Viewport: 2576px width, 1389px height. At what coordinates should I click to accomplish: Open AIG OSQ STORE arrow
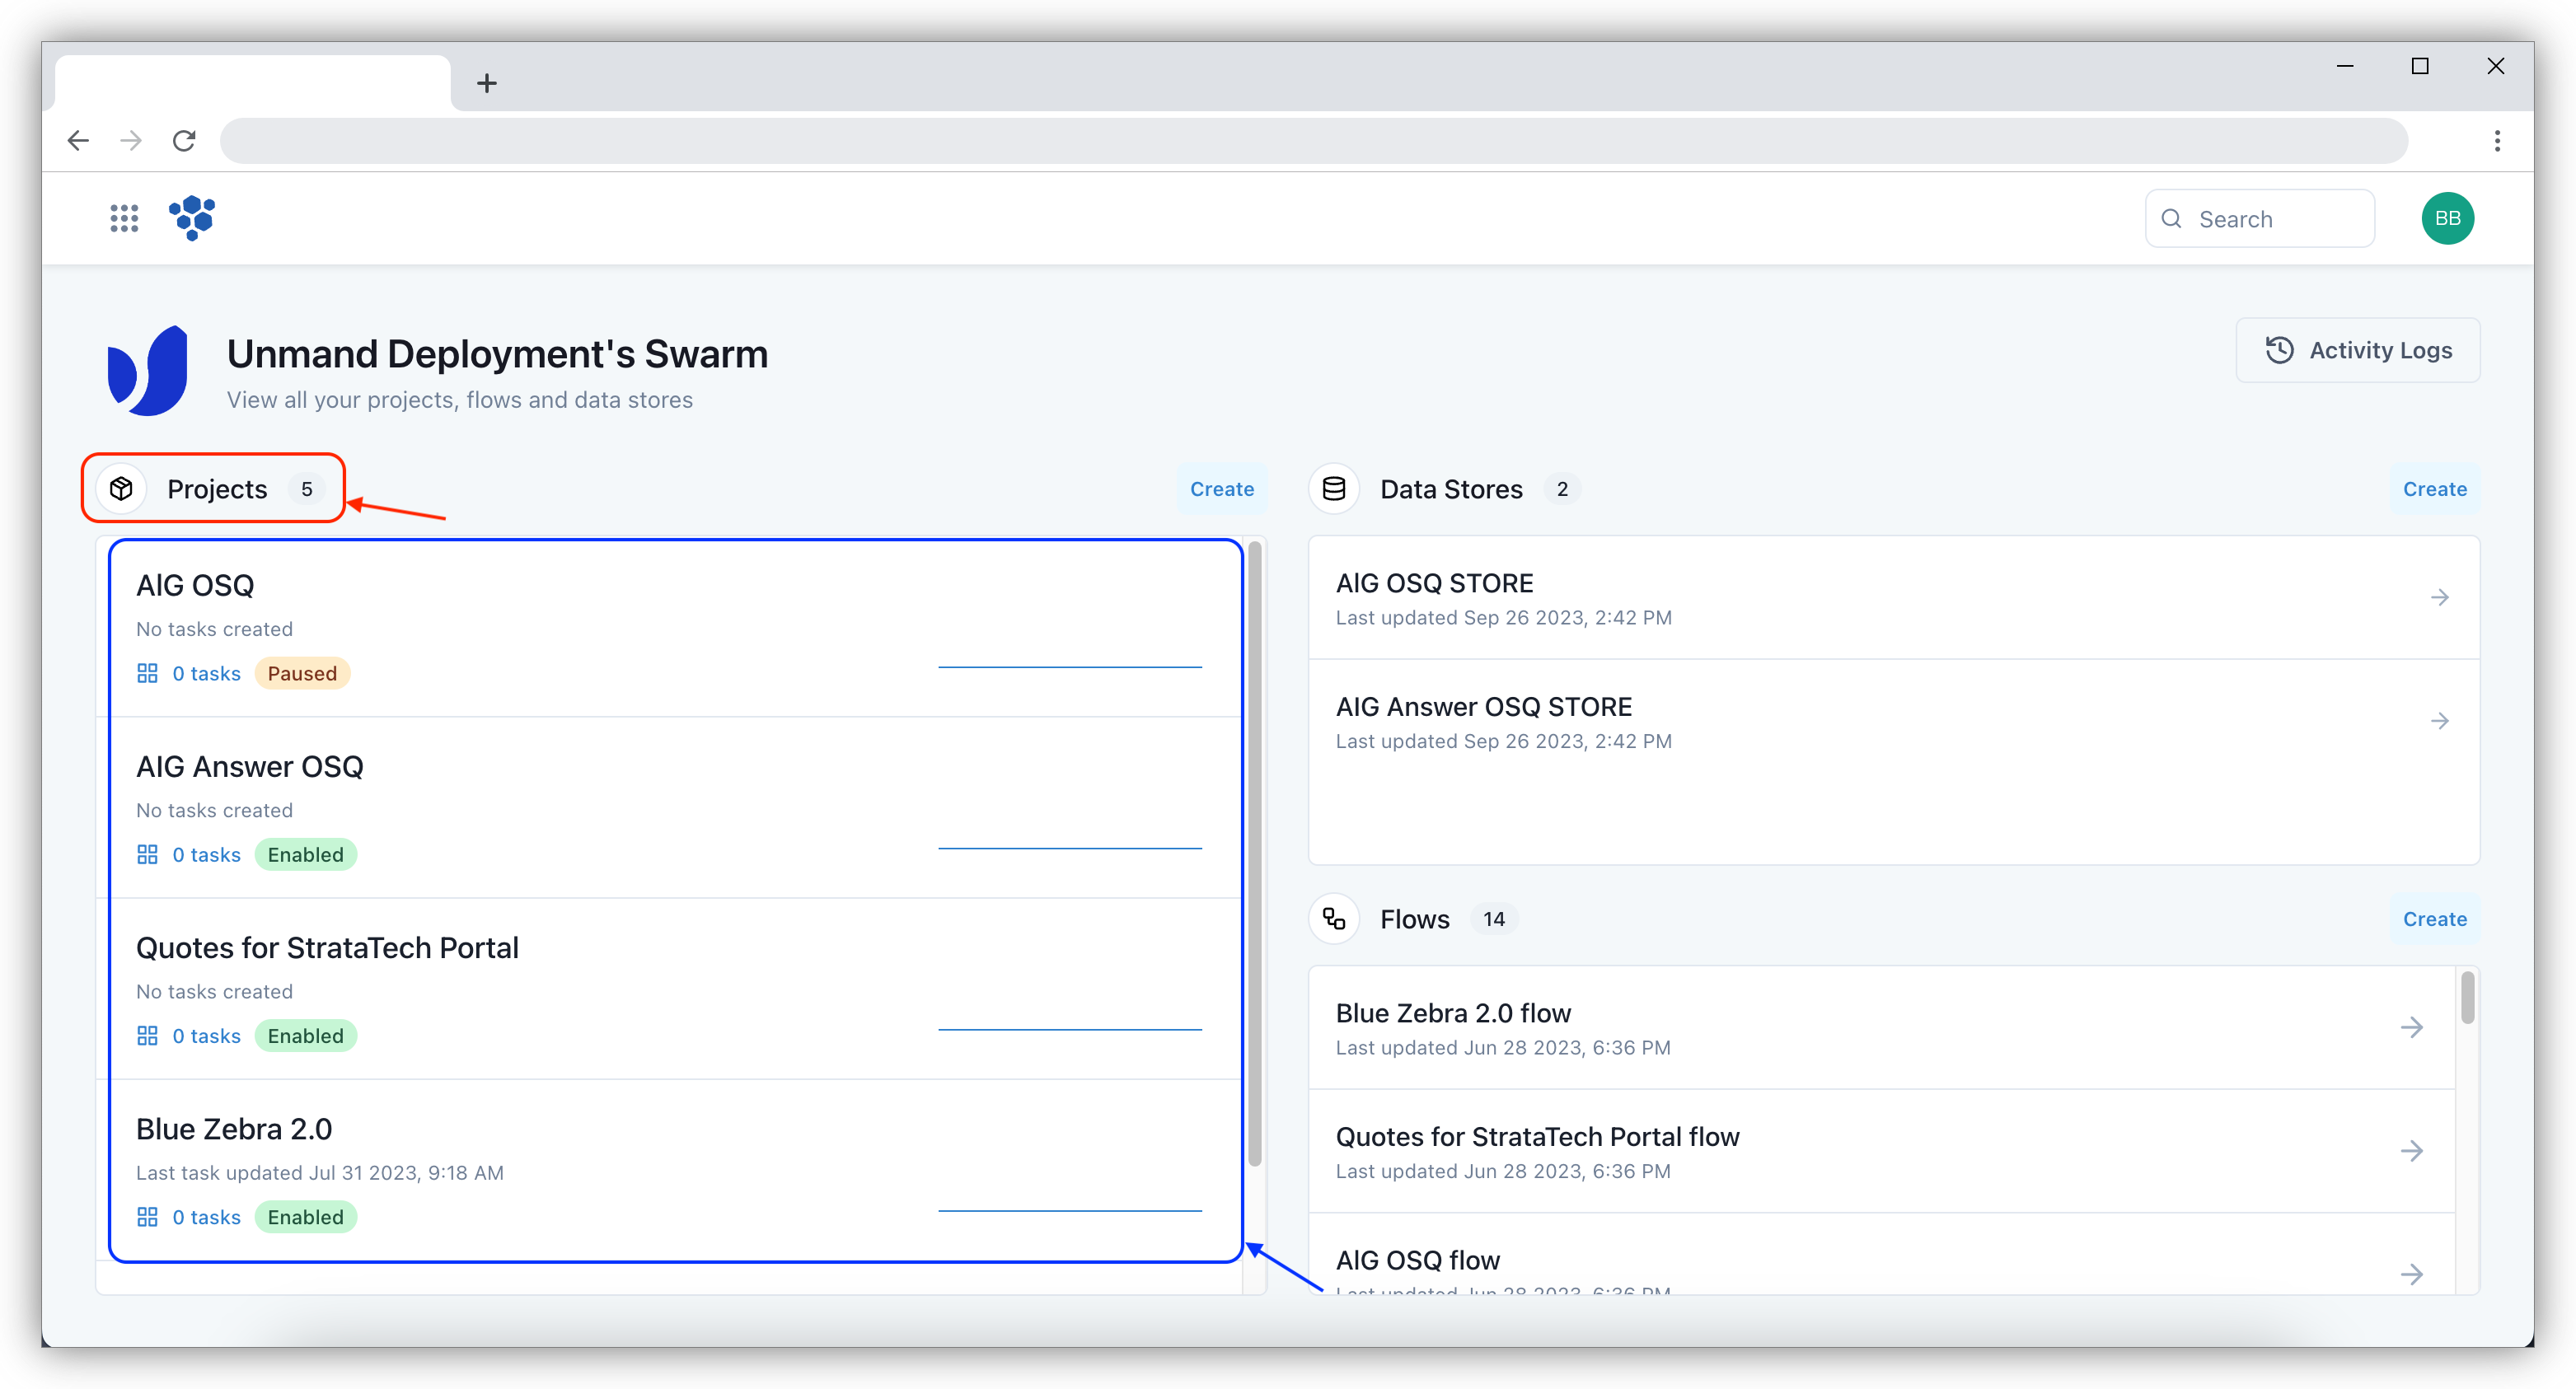tap(2439, 597)
